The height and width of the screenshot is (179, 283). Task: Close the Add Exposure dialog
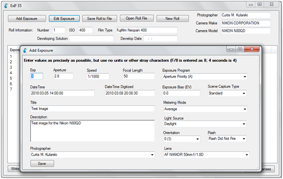point(252,49)
